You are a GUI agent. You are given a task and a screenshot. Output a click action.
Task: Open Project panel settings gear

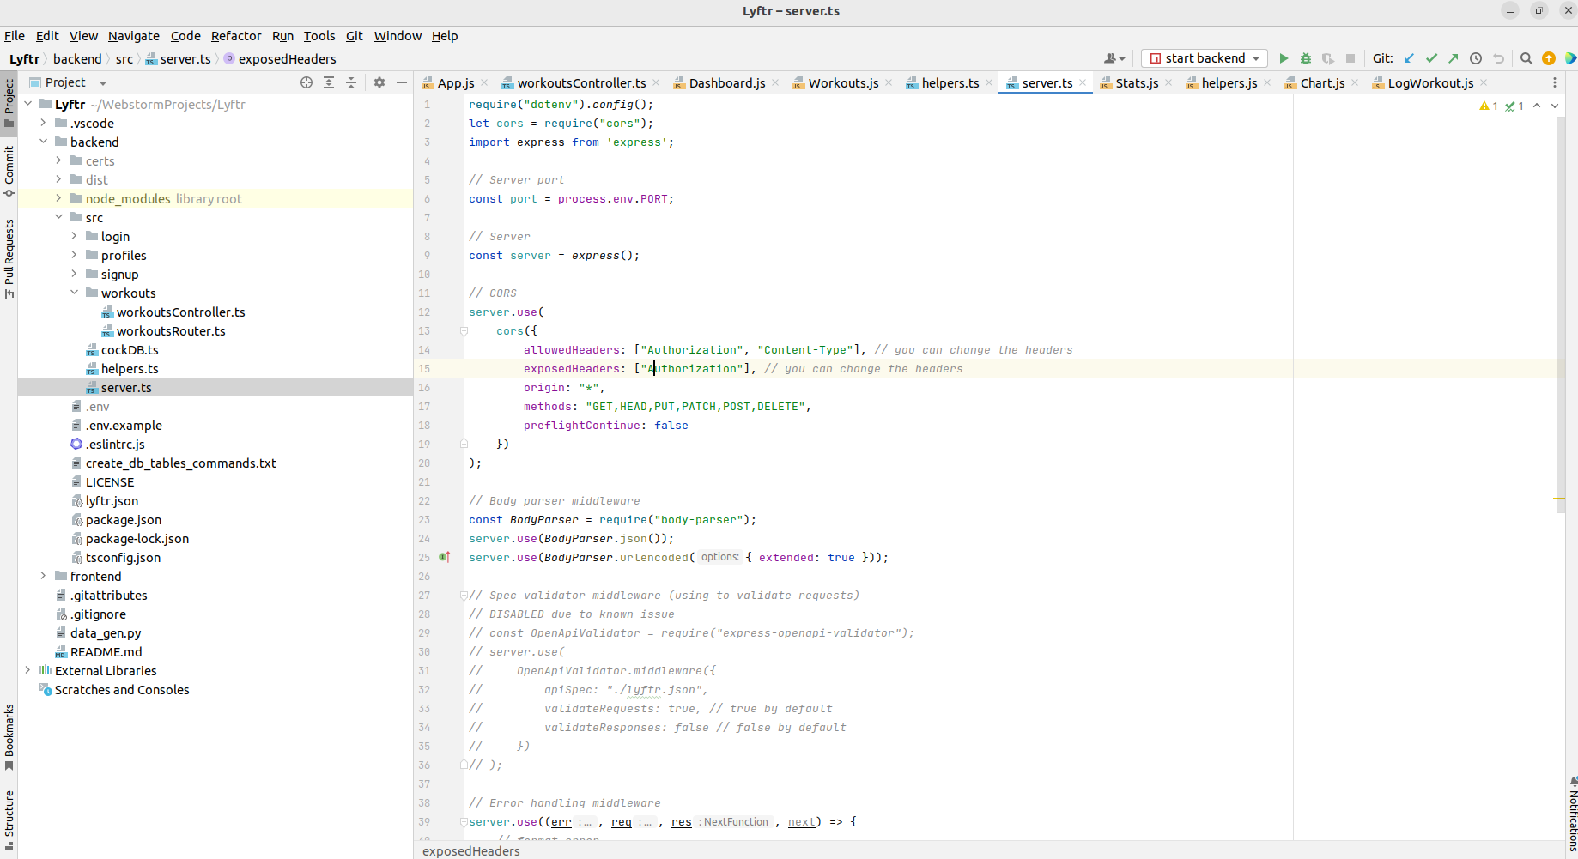pos(379,82)
